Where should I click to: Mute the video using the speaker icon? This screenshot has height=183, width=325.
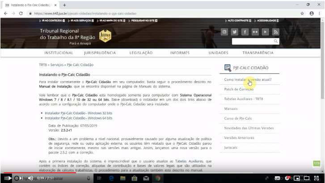[x=30, y=178]
